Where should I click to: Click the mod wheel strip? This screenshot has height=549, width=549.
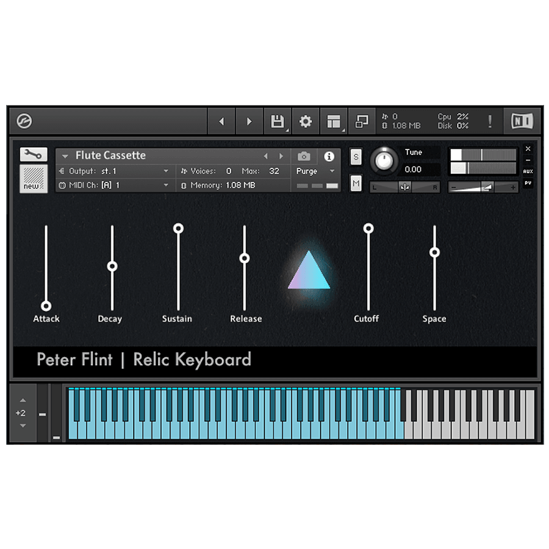coord(56,413)
